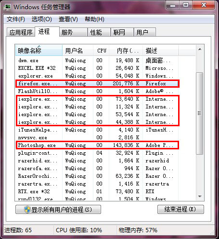
Task: Select the razerhid.ex process row
Action: 97,160
